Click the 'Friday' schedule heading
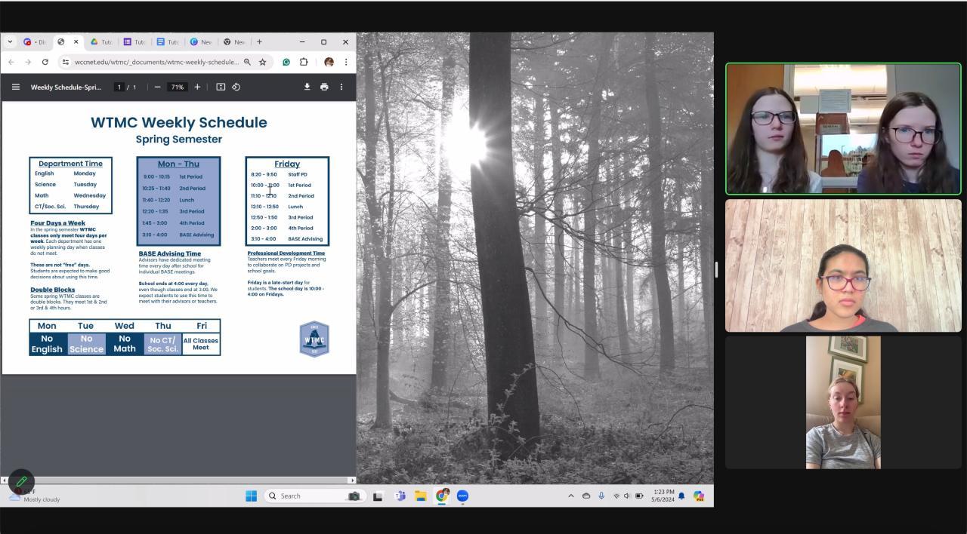The height and width of the screenshot is (534, 967). 287,164
